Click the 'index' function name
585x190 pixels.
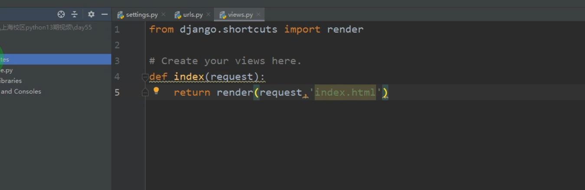tap(189, 77)
